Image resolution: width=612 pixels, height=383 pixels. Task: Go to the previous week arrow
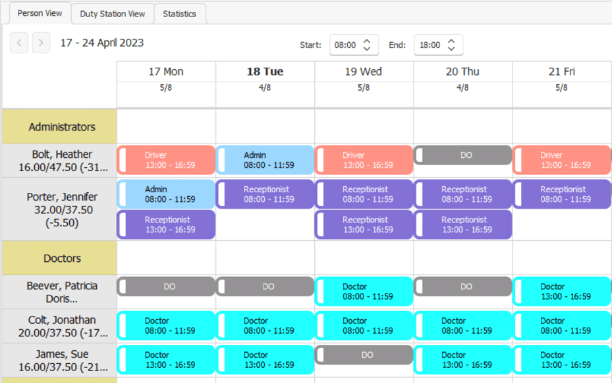(19, 43)
